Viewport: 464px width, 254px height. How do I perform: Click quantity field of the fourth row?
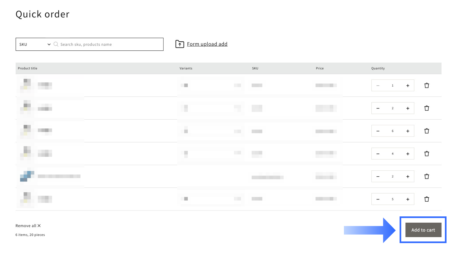coord(392,154)
